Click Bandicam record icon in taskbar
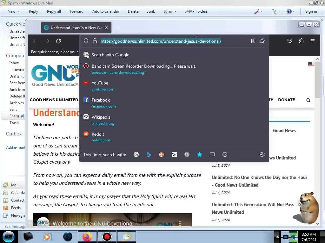Screen dimensions: 325x243 point(107,237)
